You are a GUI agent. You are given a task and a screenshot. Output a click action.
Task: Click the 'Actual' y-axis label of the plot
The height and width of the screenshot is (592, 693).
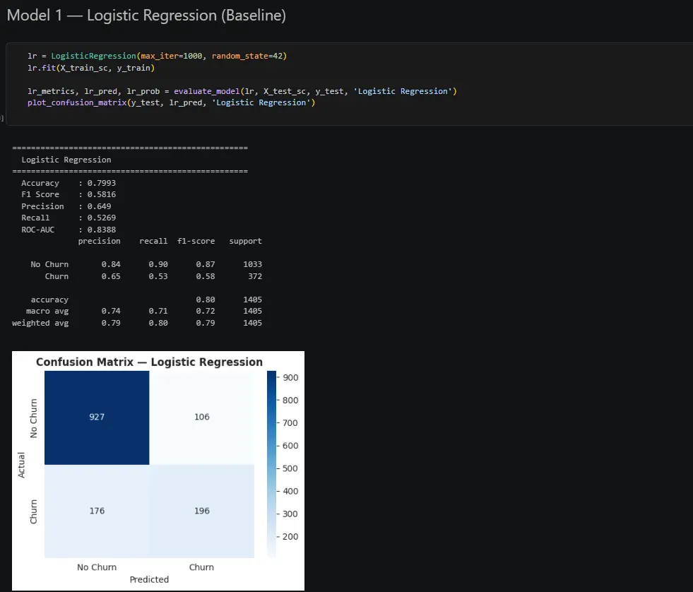coord(21,465)
